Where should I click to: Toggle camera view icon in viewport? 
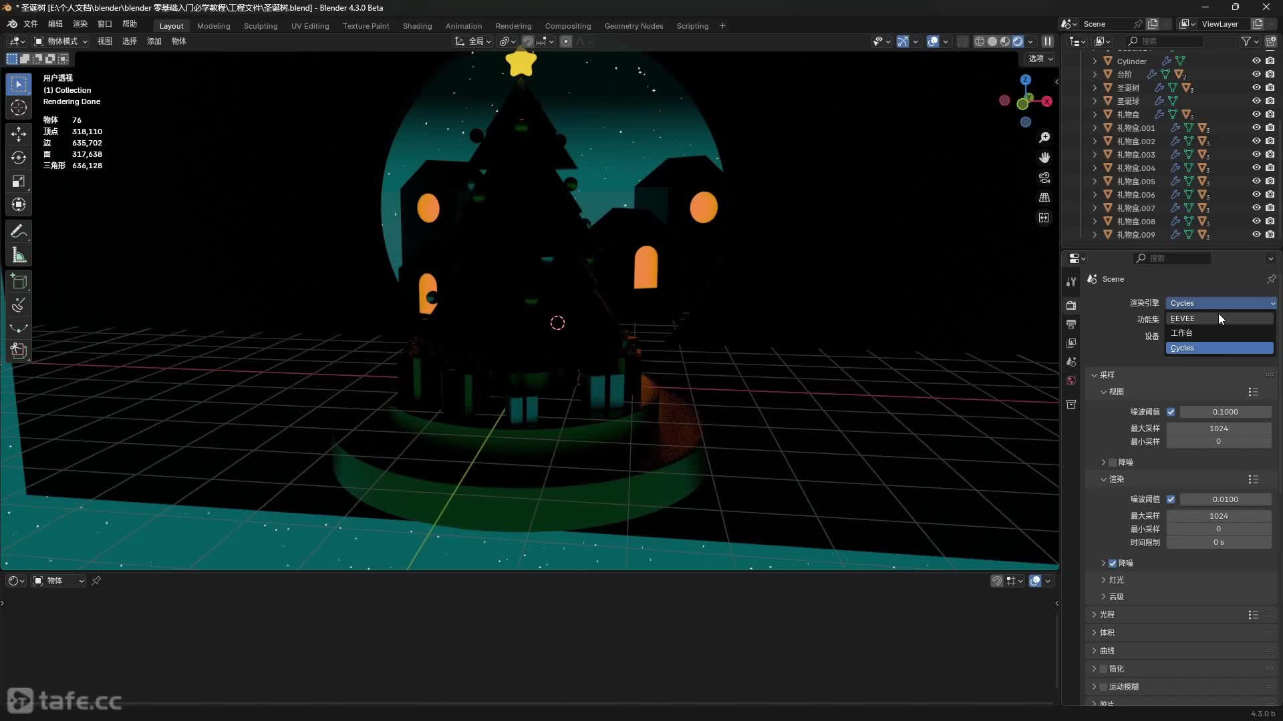pos(1044,178)
